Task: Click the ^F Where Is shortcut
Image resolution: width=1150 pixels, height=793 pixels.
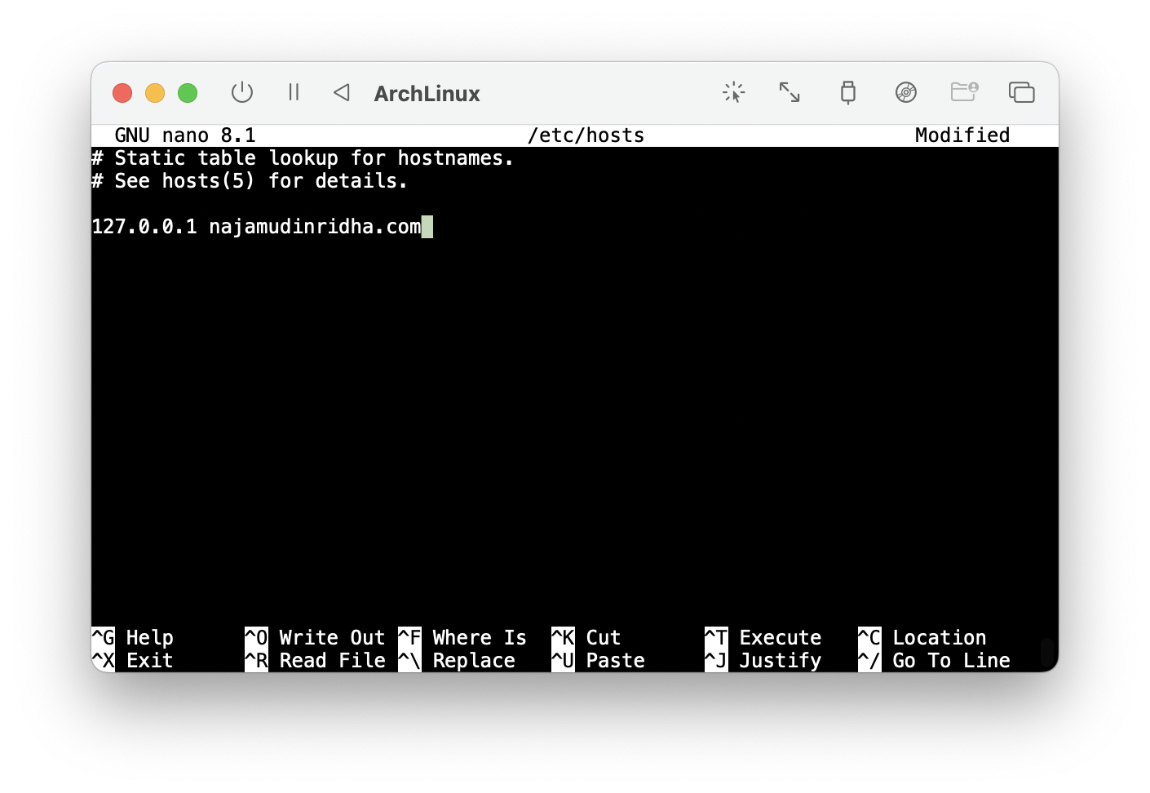Action: tap(462, 638)
